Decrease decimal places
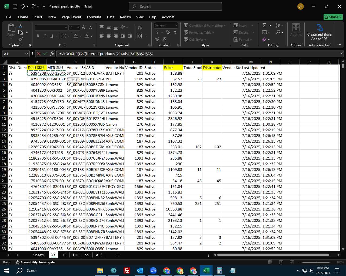Viewport: 346px width, 276px height. (x=164, y=39)
